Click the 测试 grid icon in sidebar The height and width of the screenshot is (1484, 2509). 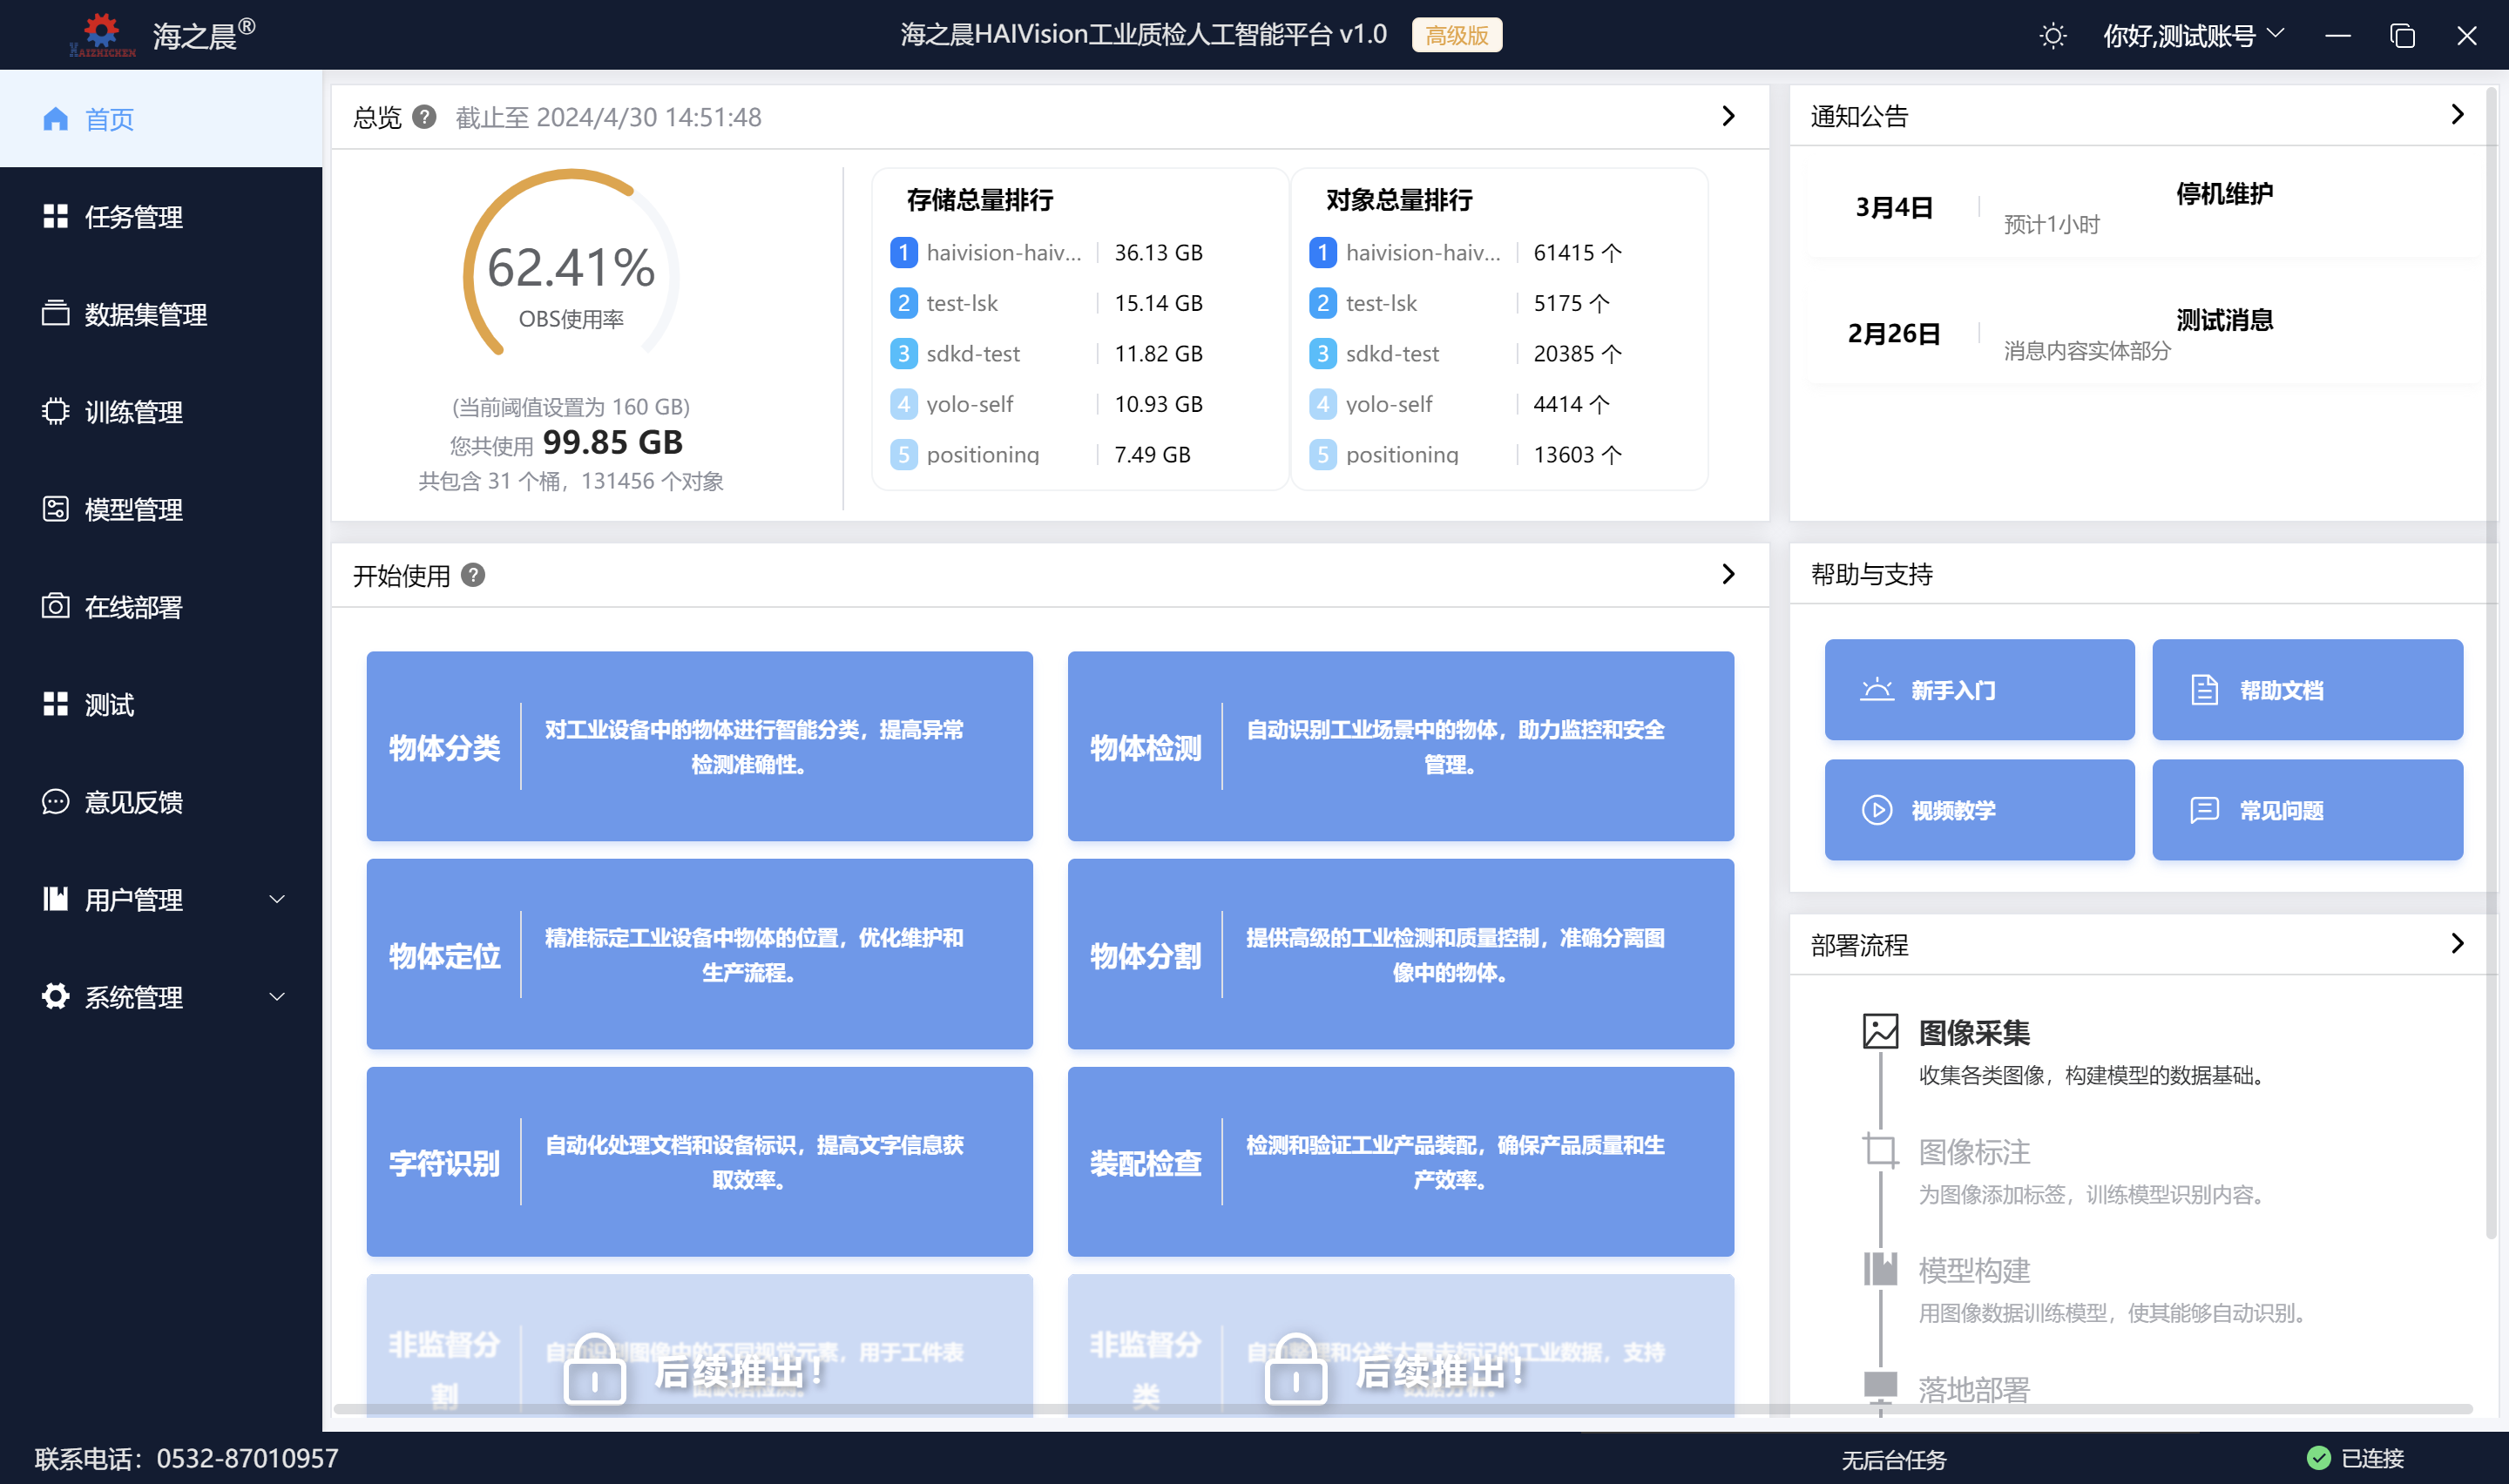(x=55, y=704)
